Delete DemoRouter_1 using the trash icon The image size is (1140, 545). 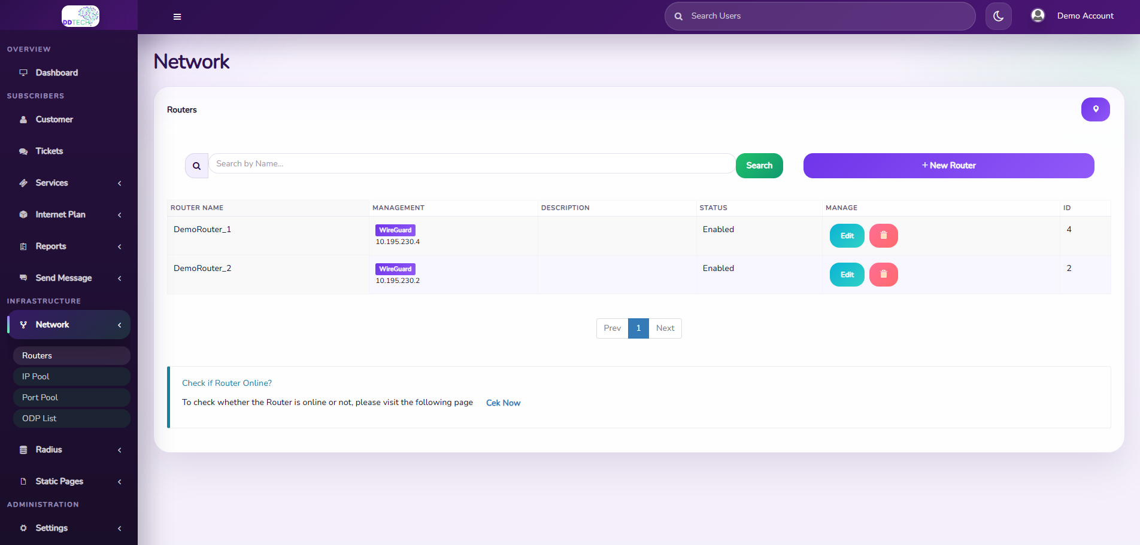click(883, 235)
